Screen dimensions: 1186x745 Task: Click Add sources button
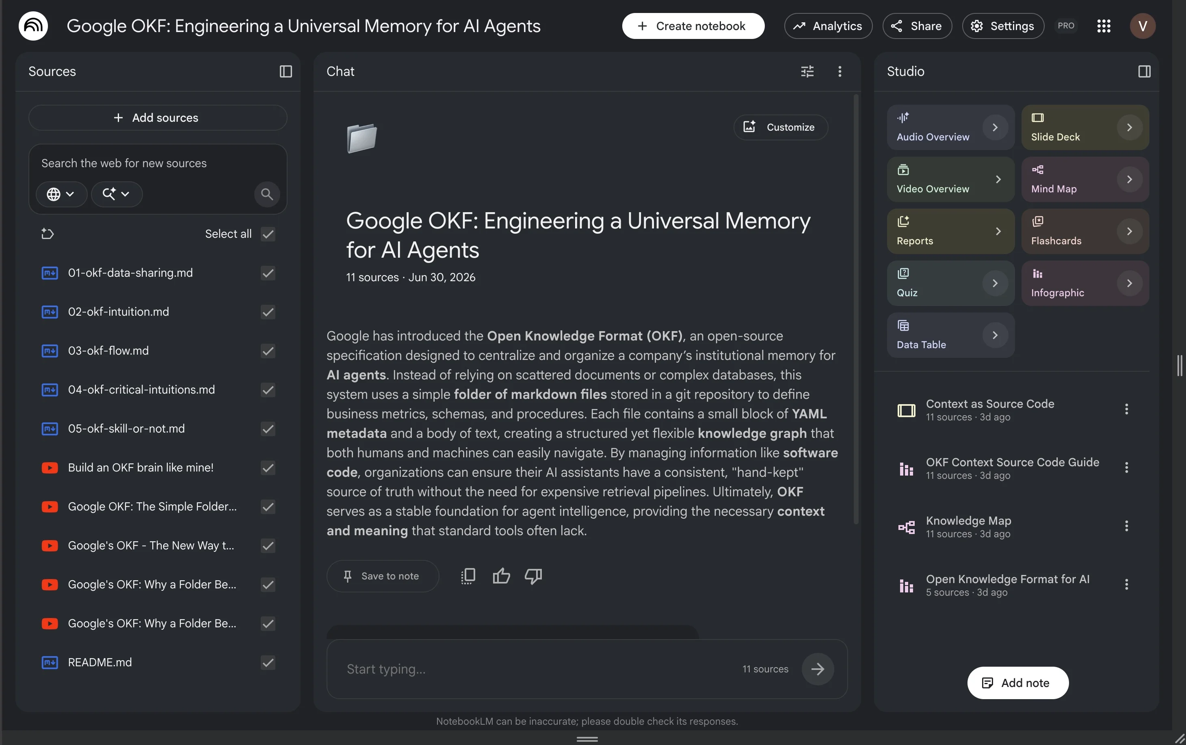[x=158, y=118]
